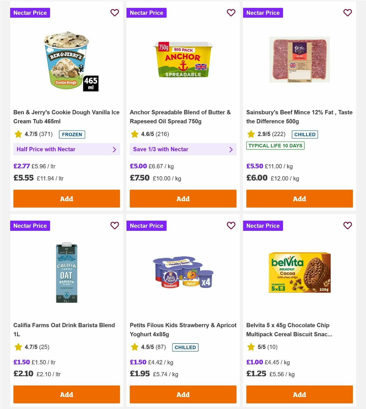
Task: Open the Save 1/3 with Nectar offer details
Action: (x=183, y=149)
